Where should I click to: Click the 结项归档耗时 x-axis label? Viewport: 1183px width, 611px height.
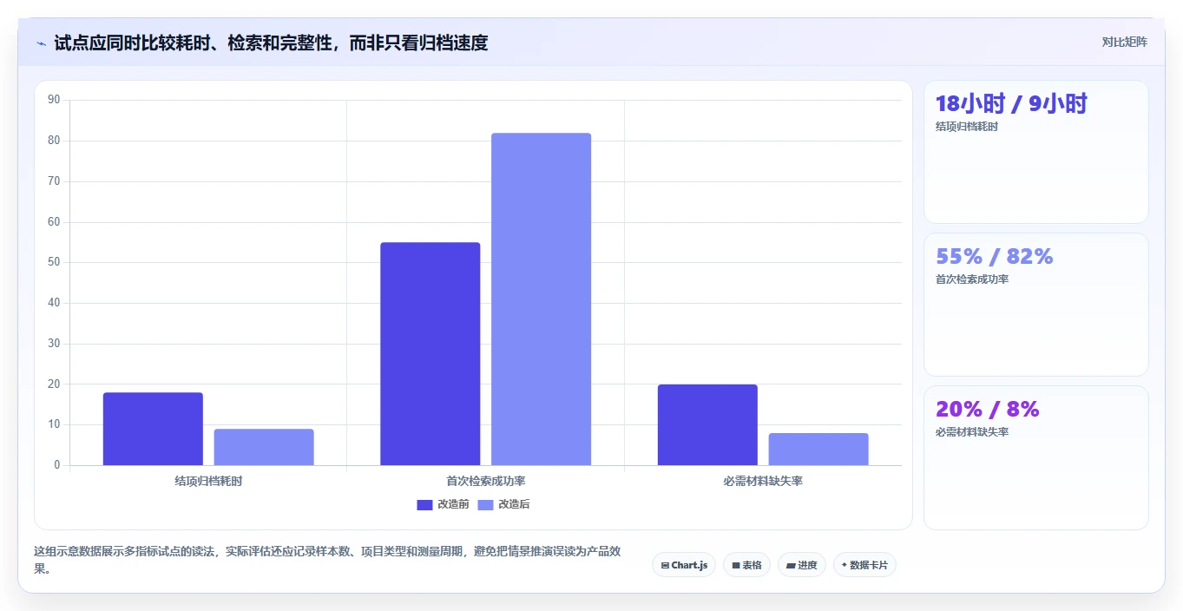coord(208,481)
